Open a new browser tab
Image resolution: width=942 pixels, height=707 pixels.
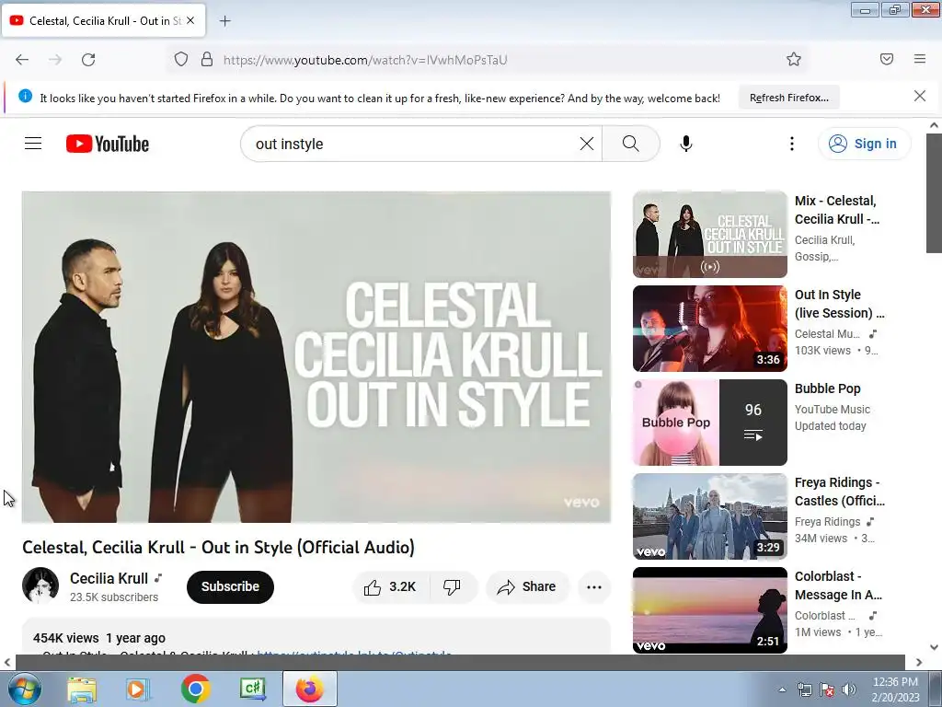click(x=224, y=21)
